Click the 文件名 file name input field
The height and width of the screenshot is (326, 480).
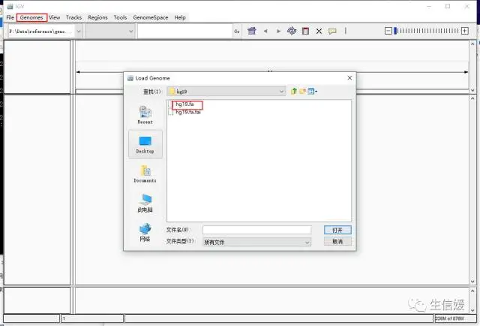click(256, 230)
